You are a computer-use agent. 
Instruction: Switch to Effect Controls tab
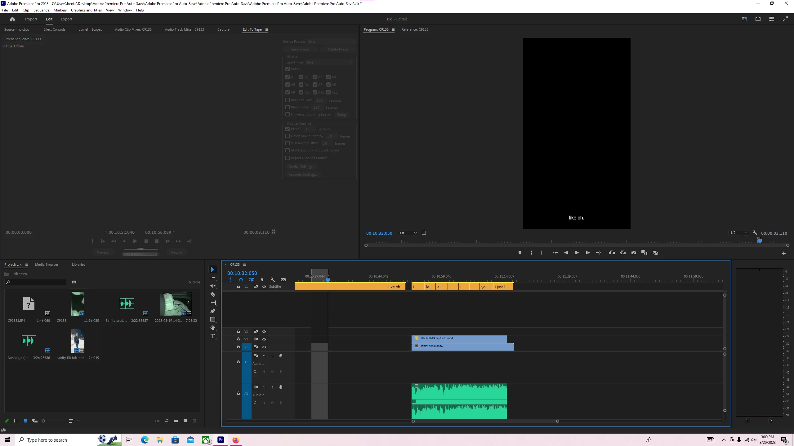(x=54, y=29)
